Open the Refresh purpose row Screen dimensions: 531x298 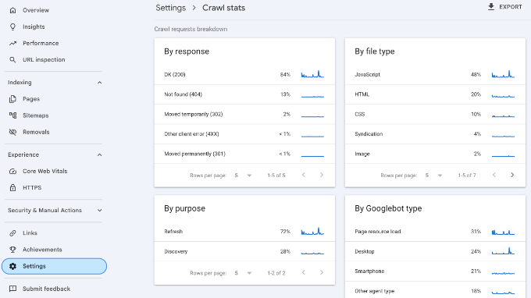coord(244,232)
